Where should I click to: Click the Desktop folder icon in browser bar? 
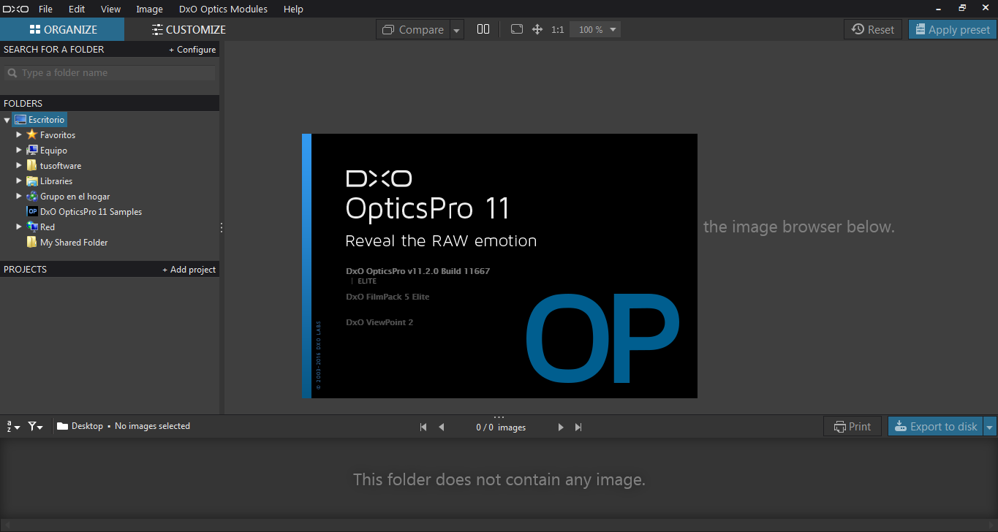(62, 426)
